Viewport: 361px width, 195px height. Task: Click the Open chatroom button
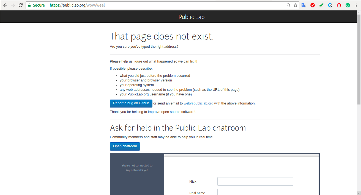pyautogui.click(x=125, y=146)
